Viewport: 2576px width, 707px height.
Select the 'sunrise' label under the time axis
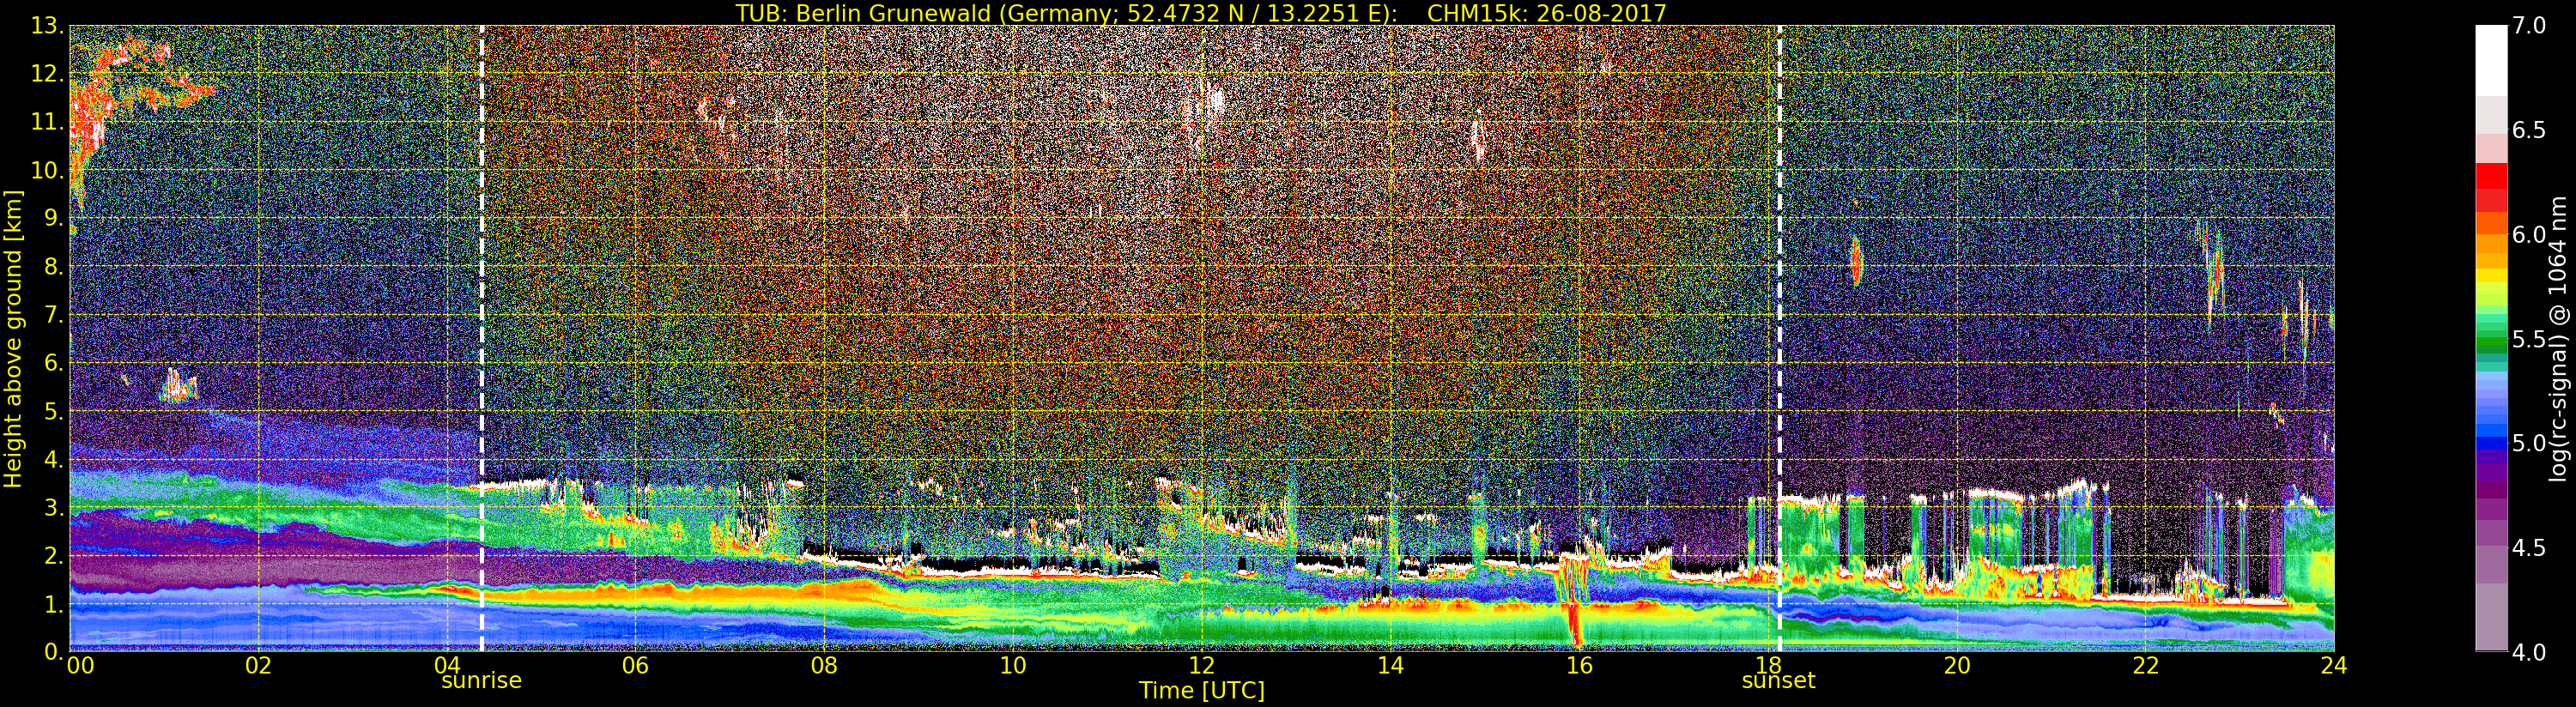point(482,681)
